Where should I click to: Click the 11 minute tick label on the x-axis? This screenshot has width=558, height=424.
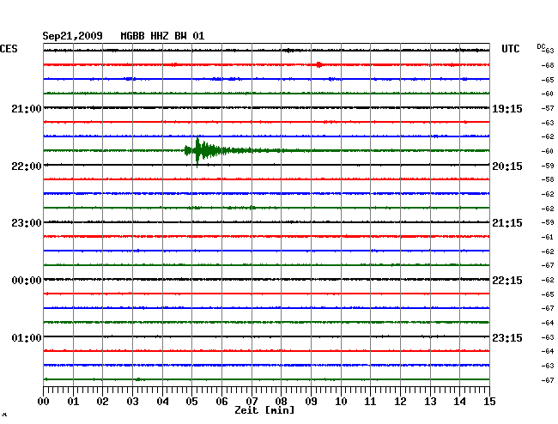[x=370, y=401]
